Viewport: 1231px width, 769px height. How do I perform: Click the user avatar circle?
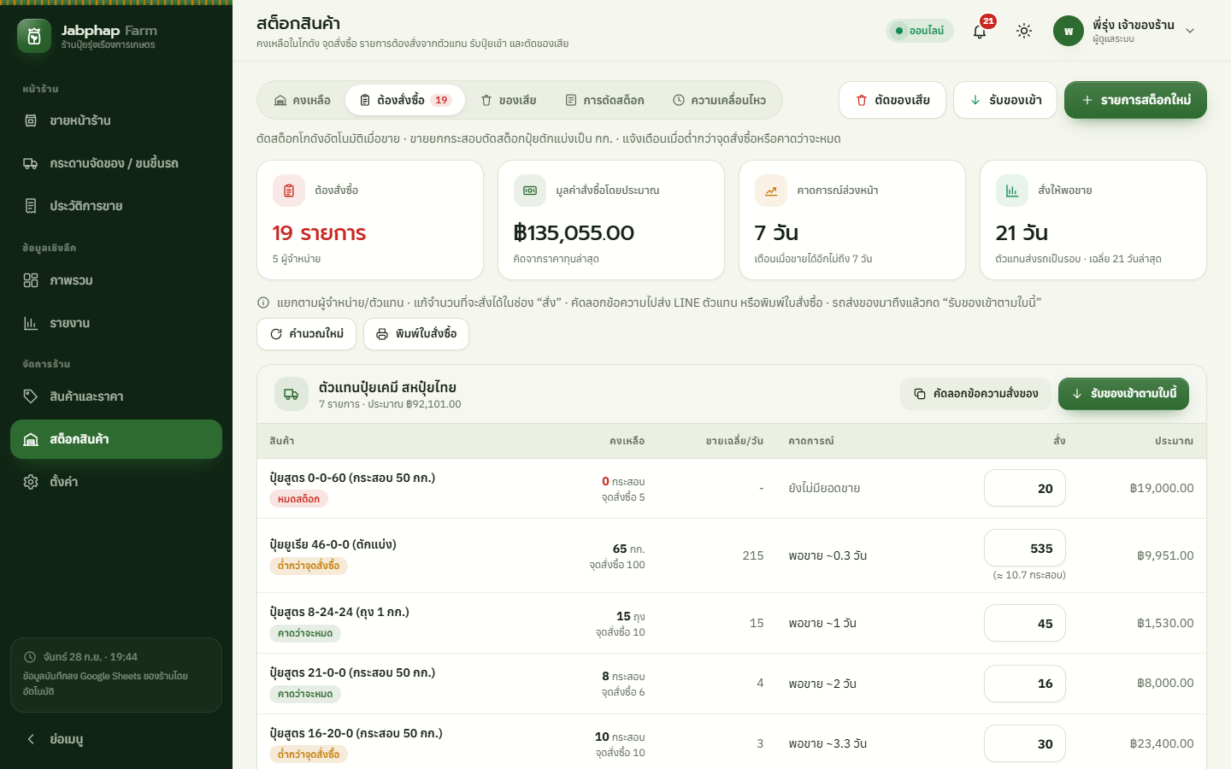(x=1069, y=31)
